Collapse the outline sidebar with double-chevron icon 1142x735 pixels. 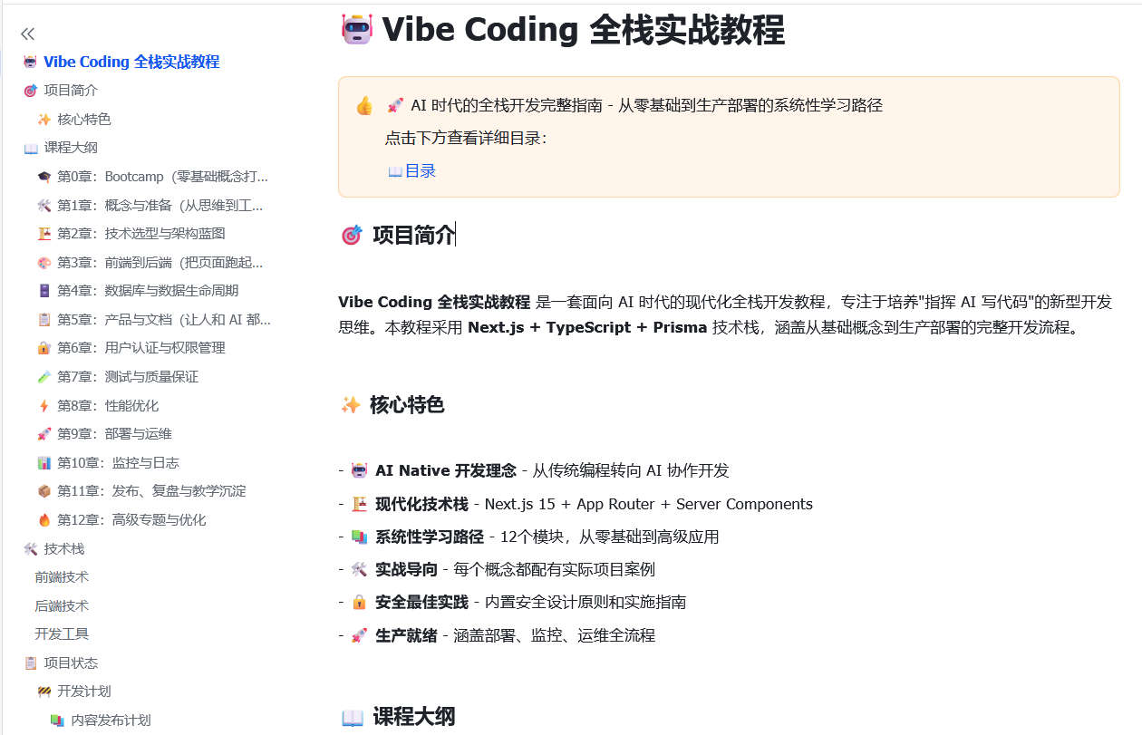coord(28,34)
